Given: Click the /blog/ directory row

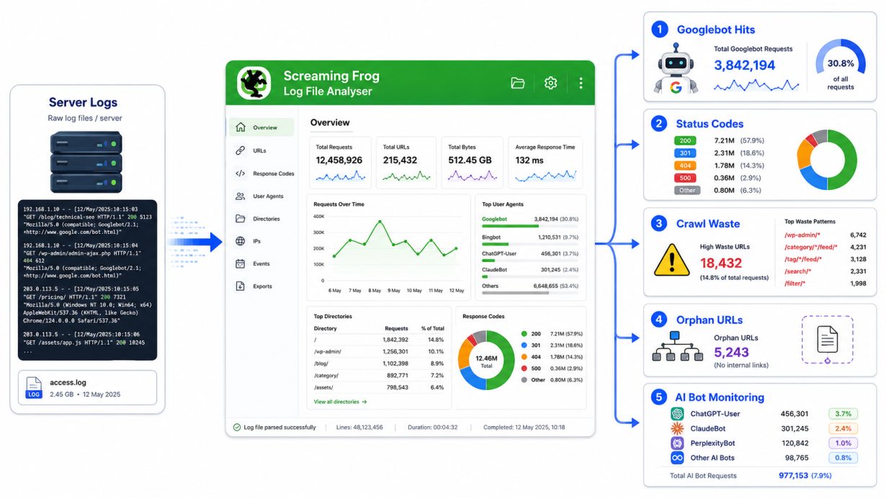Looking at the screenshot, I should (379, 363).
